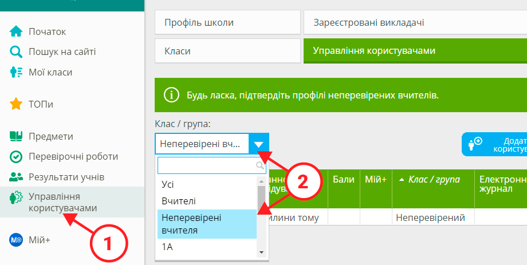Click the blue Мій+ badge icon
The width and height of the screenshot is (527, 265).
coord(16,240)
